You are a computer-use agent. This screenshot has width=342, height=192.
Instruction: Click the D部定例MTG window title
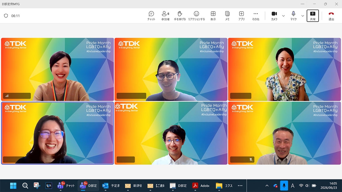(x=11, y=4)
